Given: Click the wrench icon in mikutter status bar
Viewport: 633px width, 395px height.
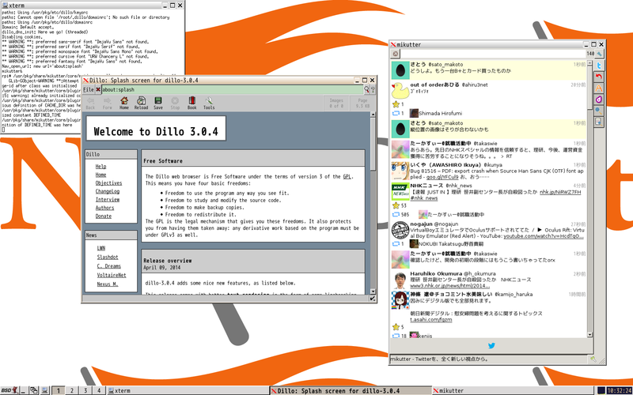Looking at the screenshot, I should pyautogui.click(x=593, y=359).
